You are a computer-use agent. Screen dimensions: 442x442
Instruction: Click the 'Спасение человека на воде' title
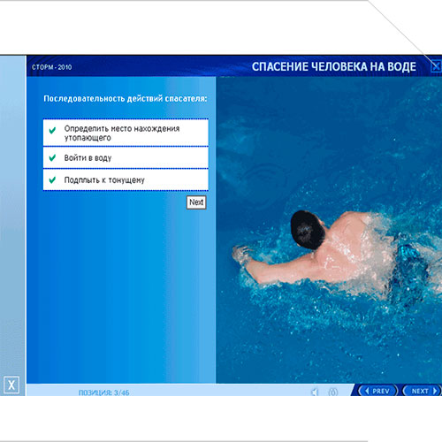coord(334,67)
